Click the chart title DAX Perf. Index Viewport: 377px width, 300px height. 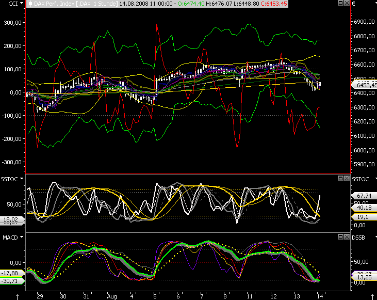[54, 4]
